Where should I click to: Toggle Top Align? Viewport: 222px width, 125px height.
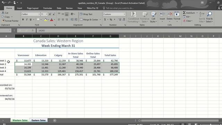[x=59, y=14]
